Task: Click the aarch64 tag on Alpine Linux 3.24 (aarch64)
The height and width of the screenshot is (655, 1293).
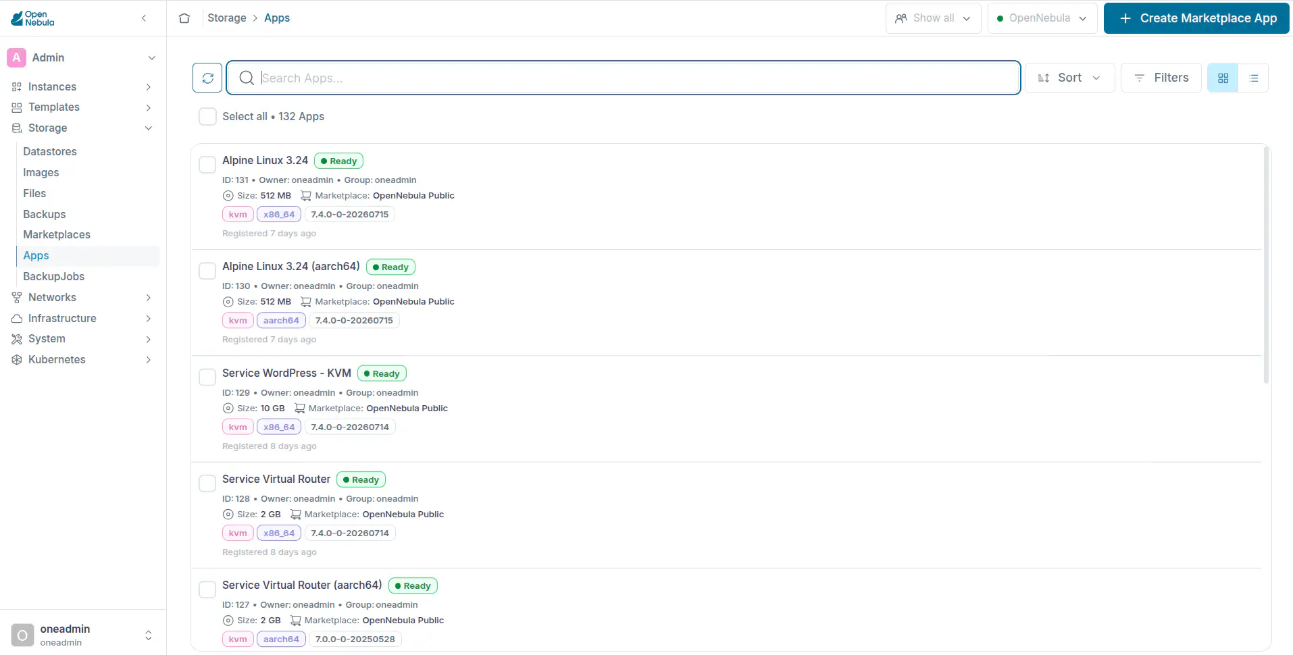Action: [281, 321]
